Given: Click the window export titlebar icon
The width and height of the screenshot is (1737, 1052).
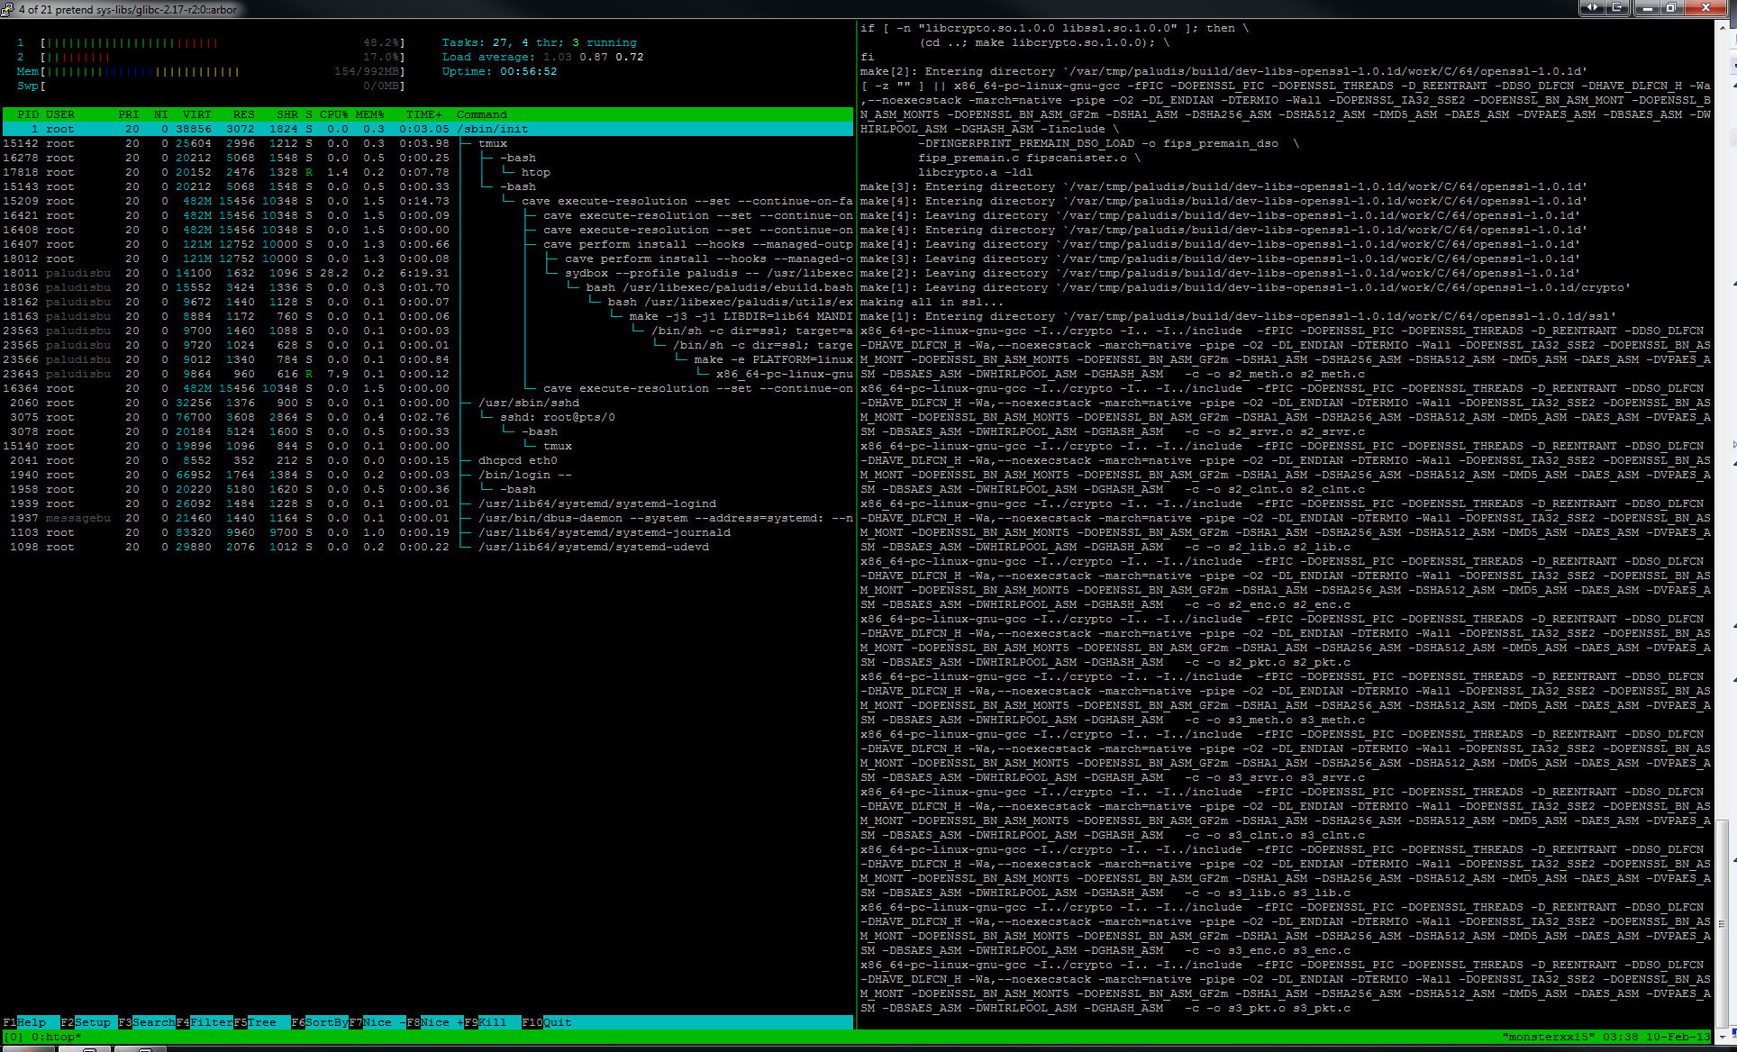Looking at the screenshot, I should pos(1616,7).
